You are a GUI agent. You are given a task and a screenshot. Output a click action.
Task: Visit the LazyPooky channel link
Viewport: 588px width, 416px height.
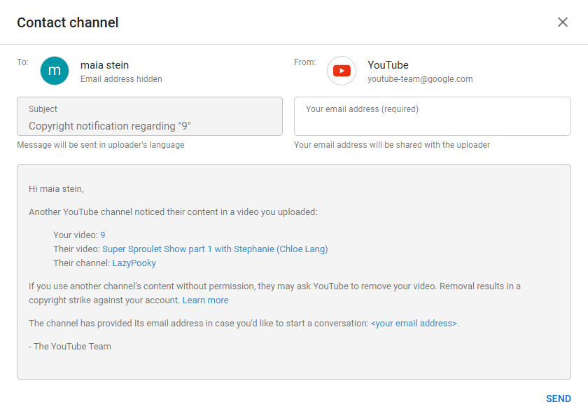pyautogui.click(x=134, y=263)
